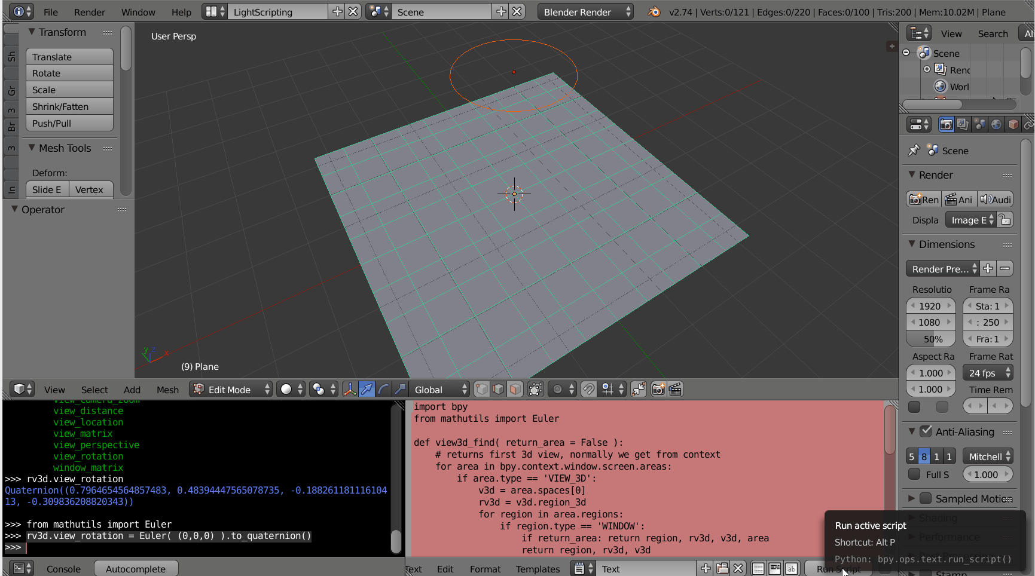Open the Render Layers properties tab
Screen dimensions: 1035x576
[x=963, y=124]
